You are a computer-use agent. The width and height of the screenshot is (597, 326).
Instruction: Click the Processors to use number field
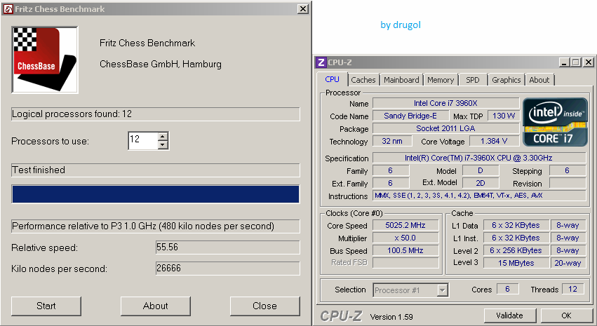click(143, 140)
